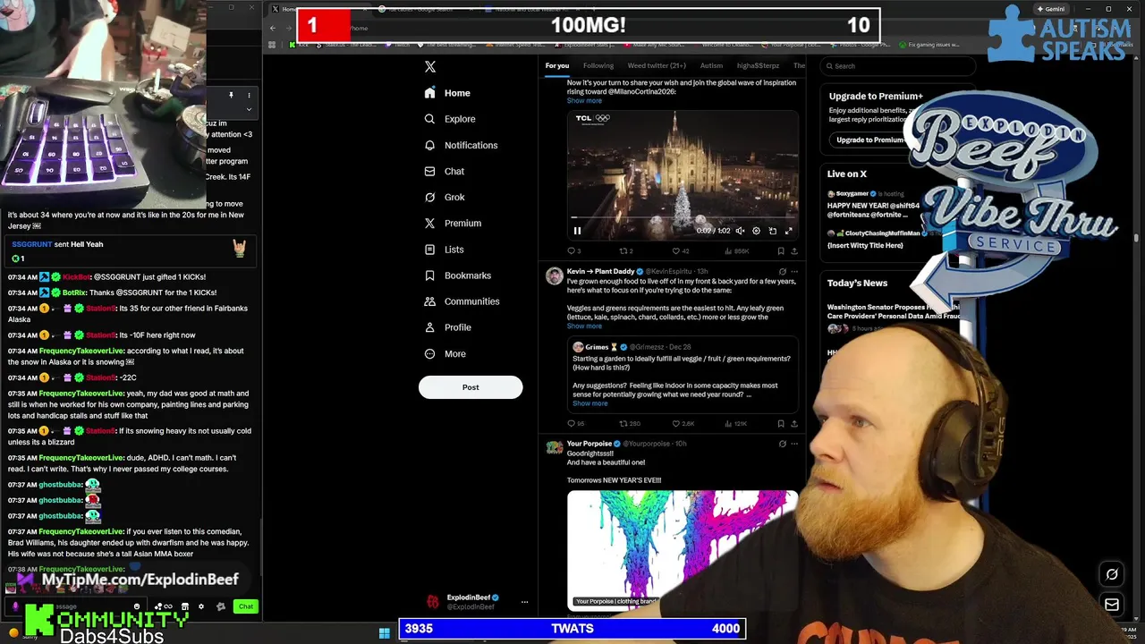The image size is (1145, 644).
Task: Click the Post button
Action: click(x=471, y=387)
